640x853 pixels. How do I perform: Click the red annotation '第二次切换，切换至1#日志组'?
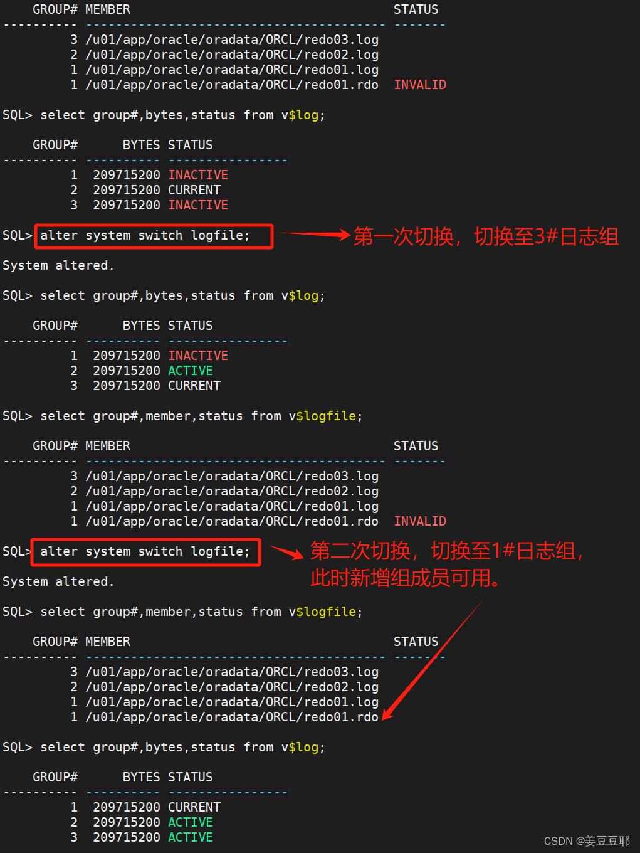click(447, 551)
